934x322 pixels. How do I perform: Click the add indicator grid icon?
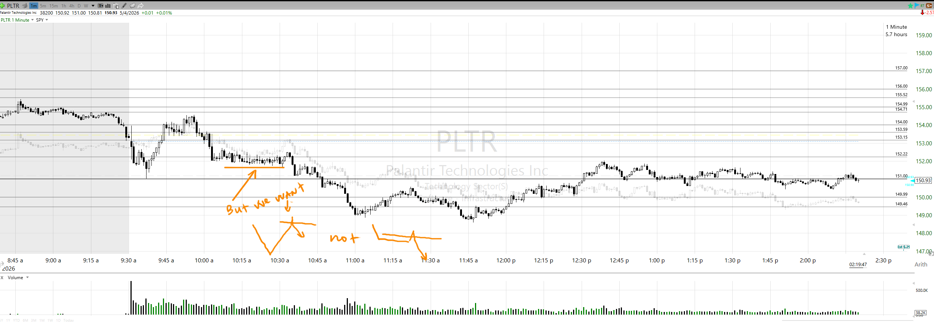point(116,6)
